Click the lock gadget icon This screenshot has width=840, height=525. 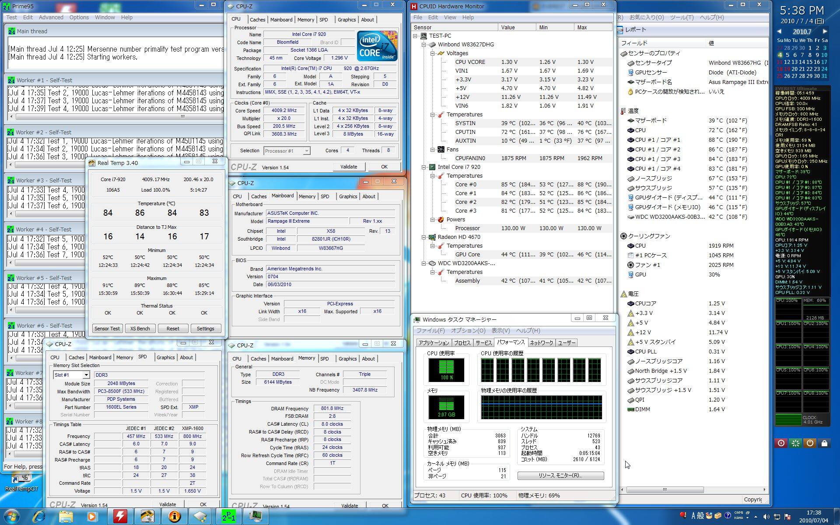click(x=824, y=443)
